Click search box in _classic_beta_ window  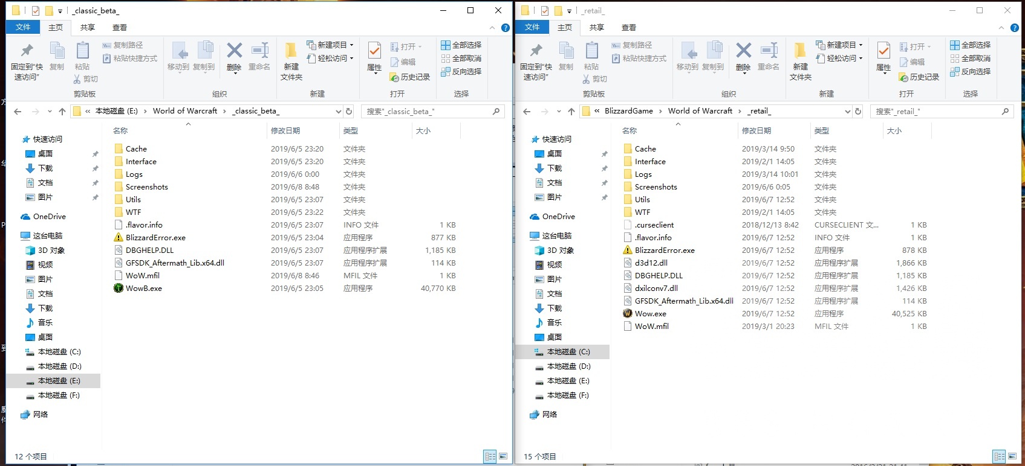coord(433,112)
